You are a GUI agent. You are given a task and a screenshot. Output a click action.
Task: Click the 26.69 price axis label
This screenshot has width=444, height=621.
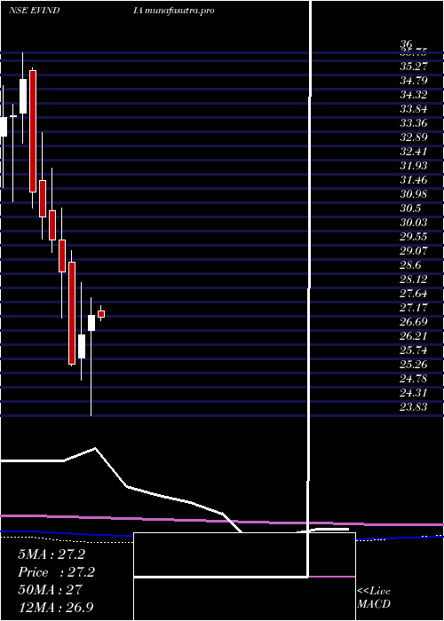coord(414,322)
